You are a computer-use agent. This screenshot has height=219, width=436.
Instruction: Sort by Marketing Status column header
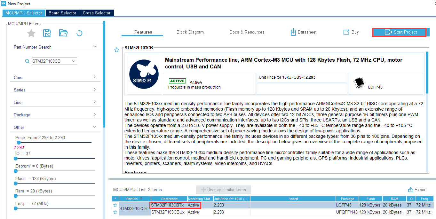click(200, 199)
